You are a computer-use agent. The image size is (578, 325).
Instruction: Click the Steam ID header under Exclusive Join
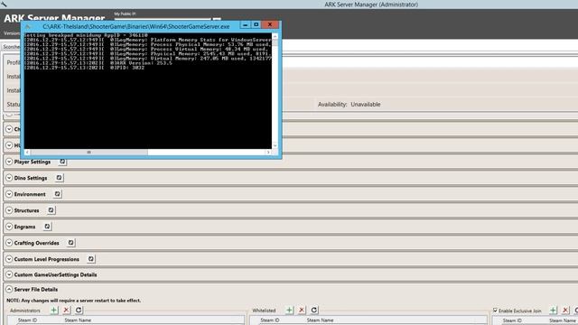(512, 320)
